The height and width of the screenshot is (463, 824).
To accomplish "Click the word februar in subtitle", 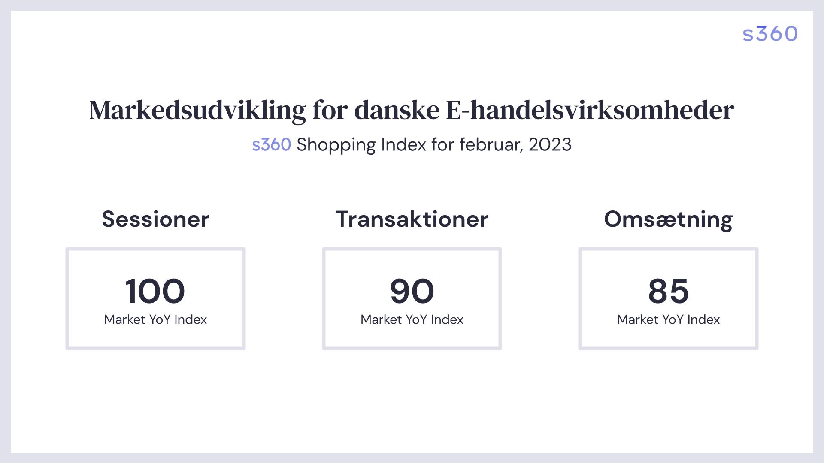I will (491, 145).
